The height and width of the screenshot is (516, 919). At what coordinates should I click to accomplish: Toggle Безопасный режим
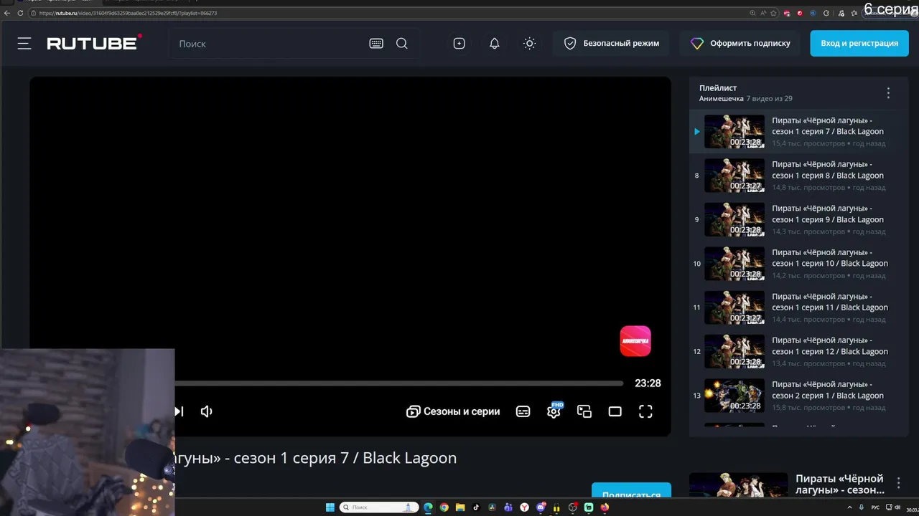[612, 44]
